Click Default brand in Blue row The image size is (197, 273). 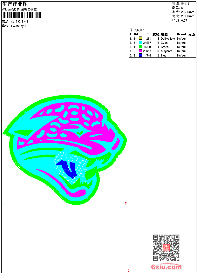coord(182,56)
